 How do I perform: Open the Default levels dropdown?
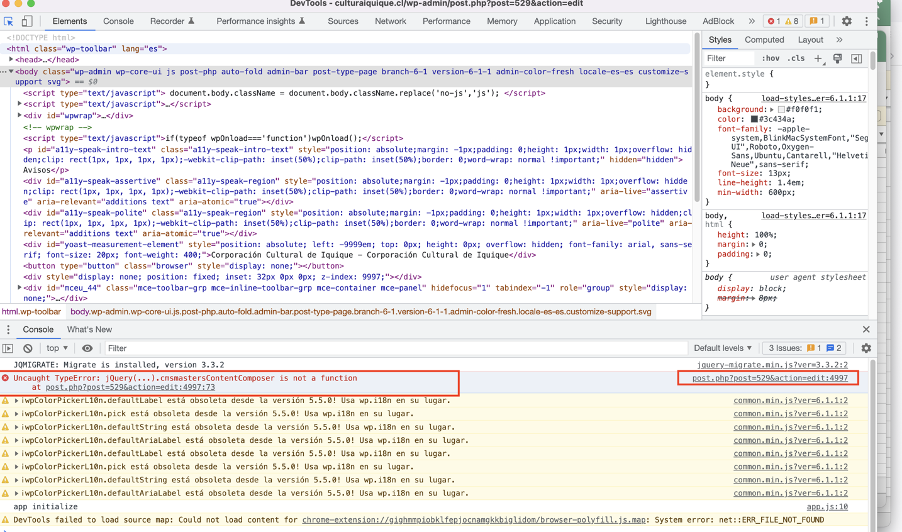click(723, 348)
